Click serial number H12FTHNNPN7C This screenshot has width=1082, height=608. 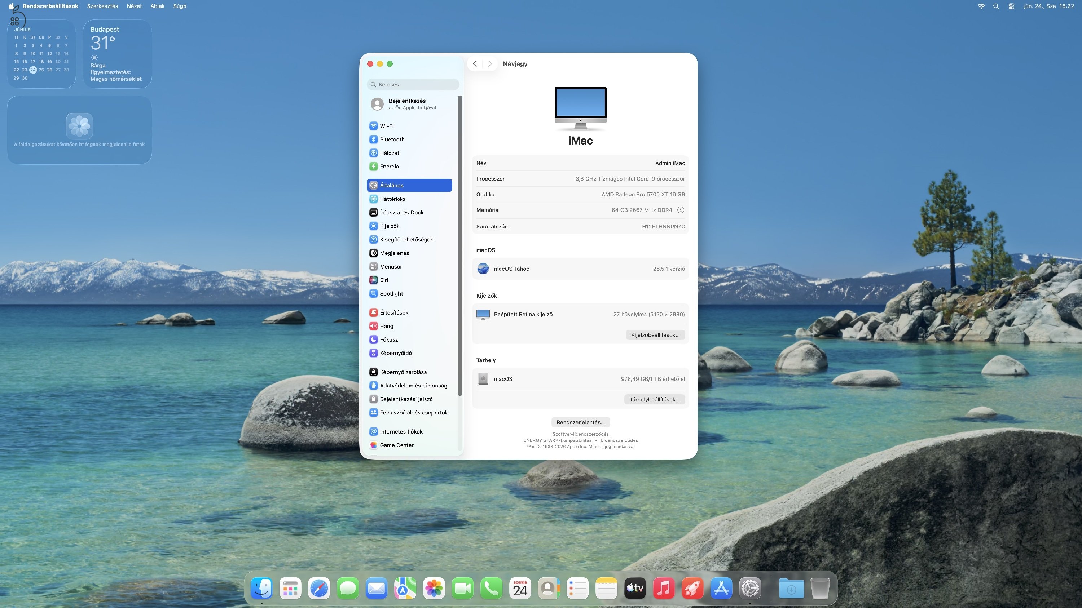click(663, 227)
